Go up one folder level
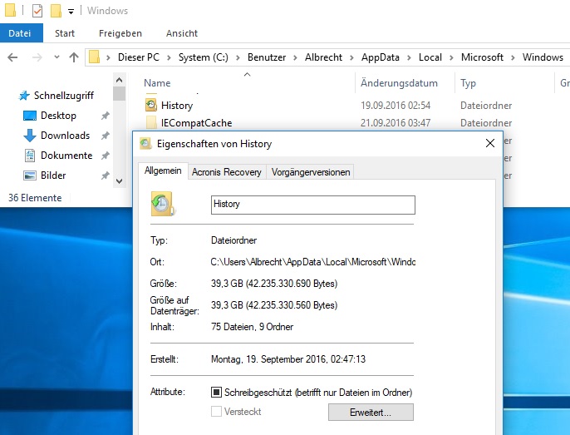 74,57
